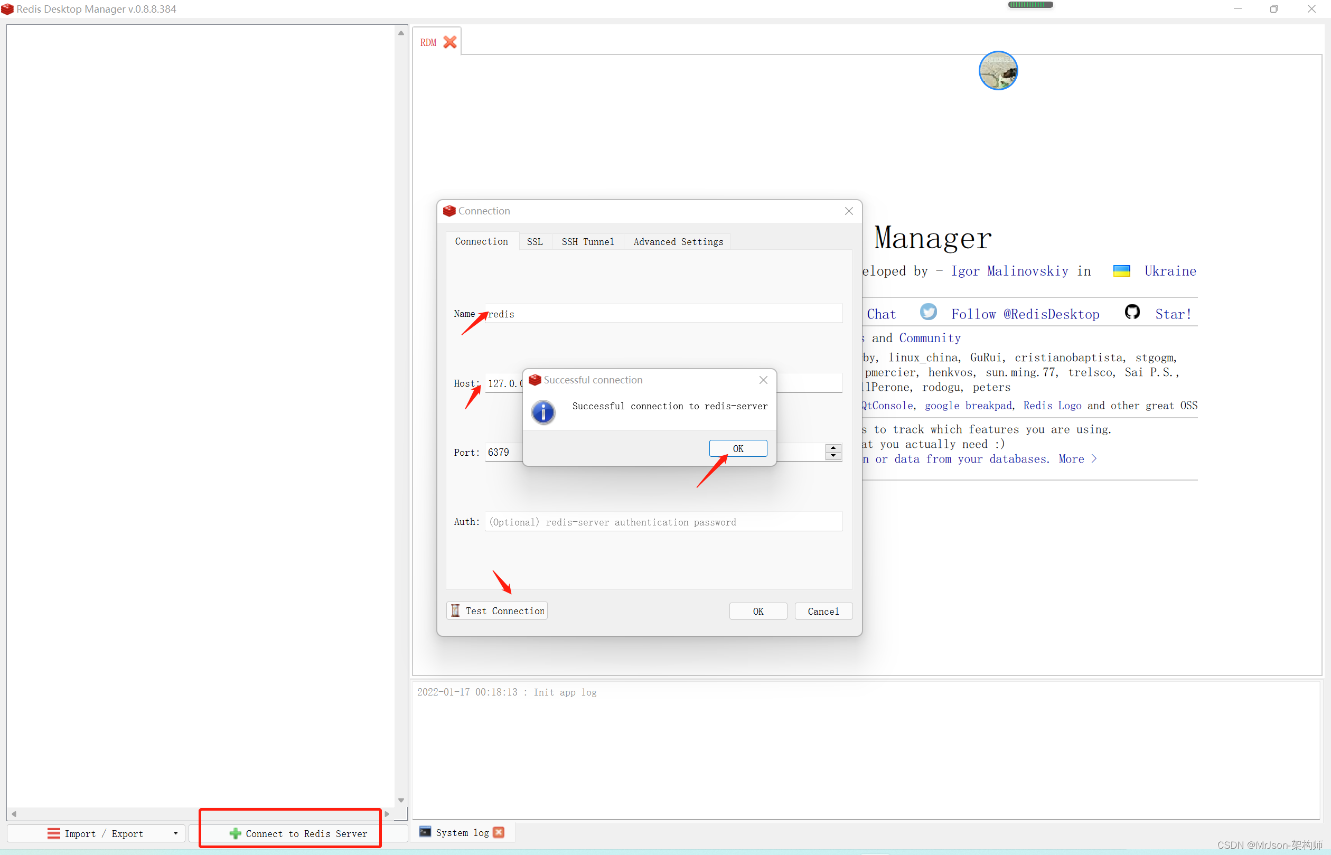Close the Connection dialog window
This screenshot has height=855, width=1331.
coord(848,211)
